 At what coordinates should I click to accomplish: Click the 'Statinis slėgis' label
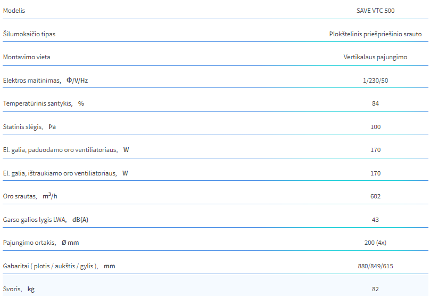tap(23, 127)
